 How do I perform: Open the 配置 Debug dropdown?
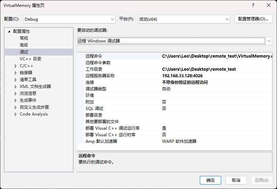[69, 19]
